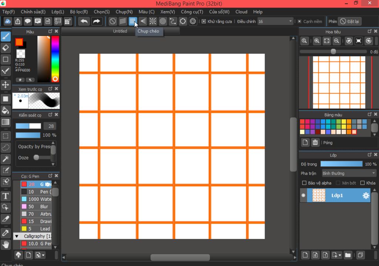
Task: Hide Lớp1 layer visibility dot
Action: (x=303, y=195)
